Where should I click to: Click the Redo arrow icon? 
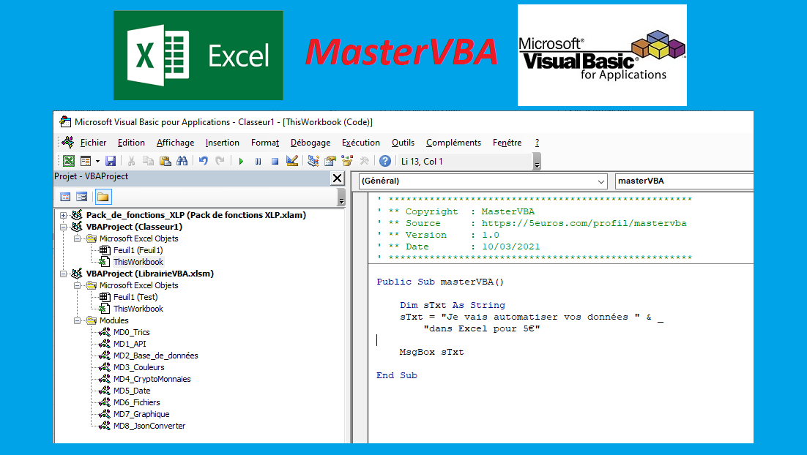(220, 161)
